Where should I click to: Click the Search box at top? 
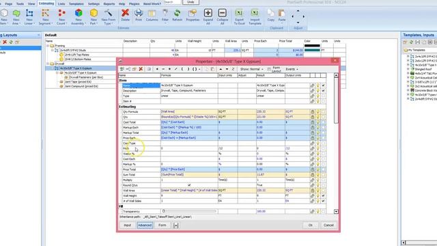pos(173,2)
